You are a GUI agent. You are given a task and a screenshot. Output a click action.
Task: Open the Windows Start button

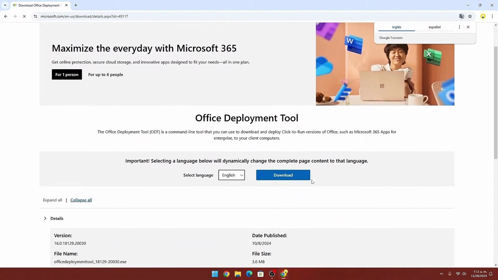(x=215, y=274)
